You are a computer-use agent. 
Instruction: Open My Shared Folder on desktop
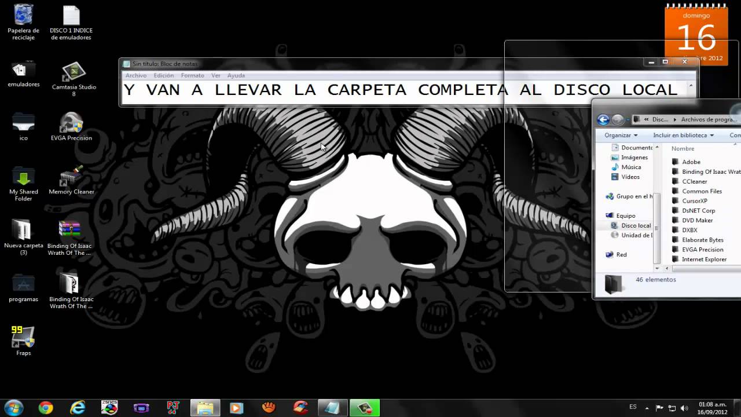pos(23,184)
